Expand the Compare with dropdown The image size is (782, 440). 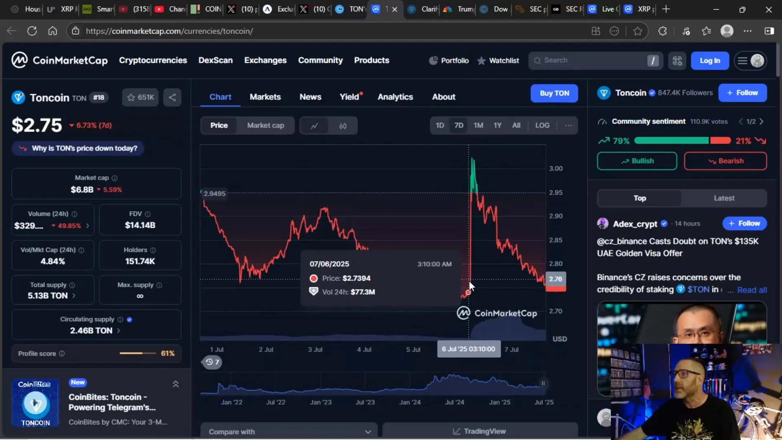289,431
